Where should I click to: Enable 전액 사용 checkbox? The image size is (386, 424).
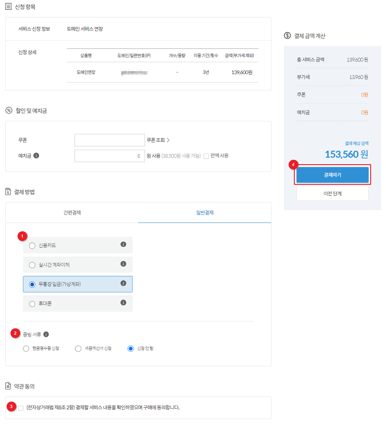click(x=206, y=156)
